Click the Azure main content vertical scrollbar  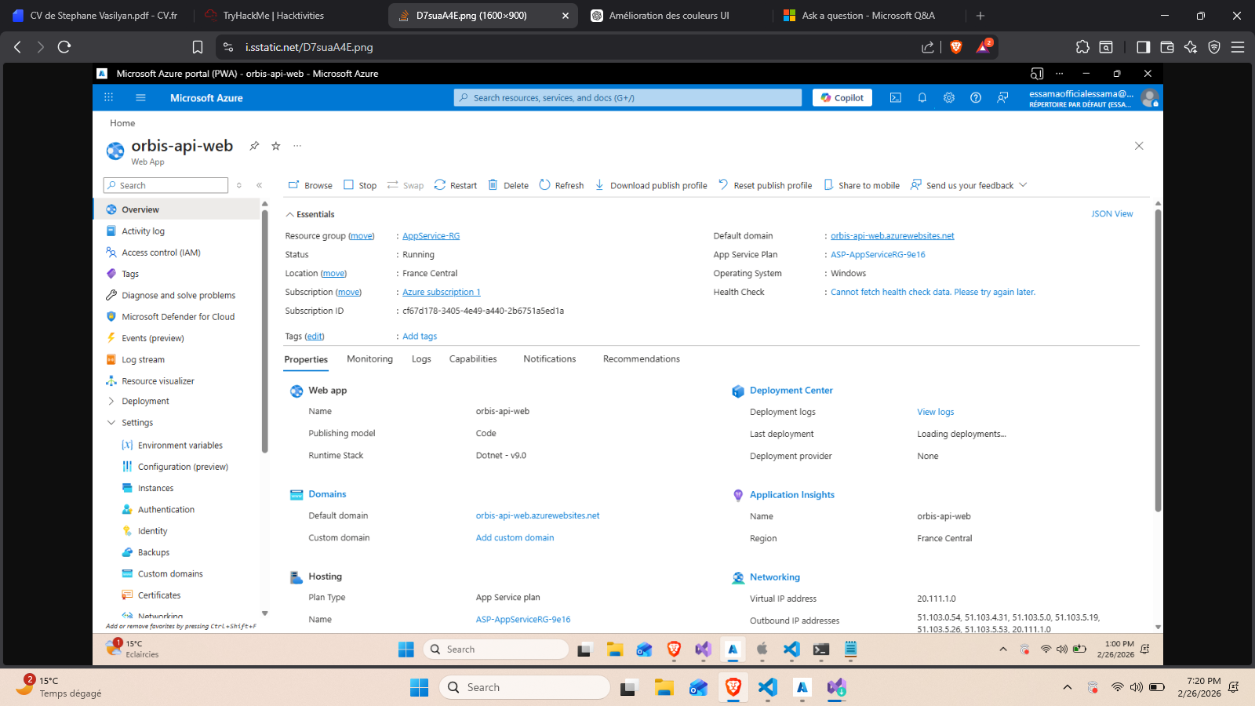pos(1158,361)
